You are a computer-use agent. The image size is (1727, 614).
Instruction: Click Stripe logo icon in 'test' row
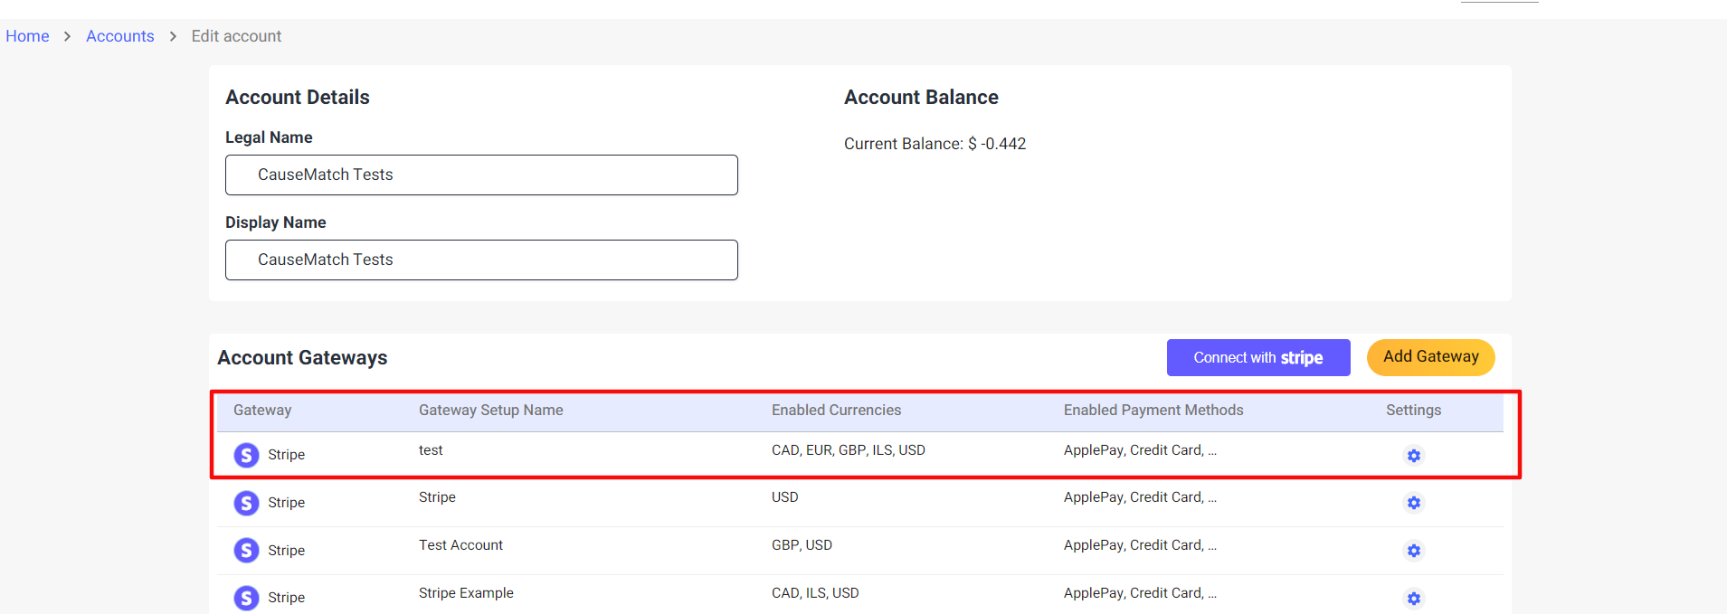coord(246,455)
